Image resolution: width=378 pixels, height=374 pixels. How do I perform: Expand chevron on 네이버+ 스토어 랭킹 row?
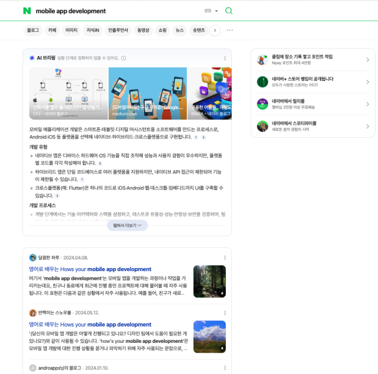point(367,82)
